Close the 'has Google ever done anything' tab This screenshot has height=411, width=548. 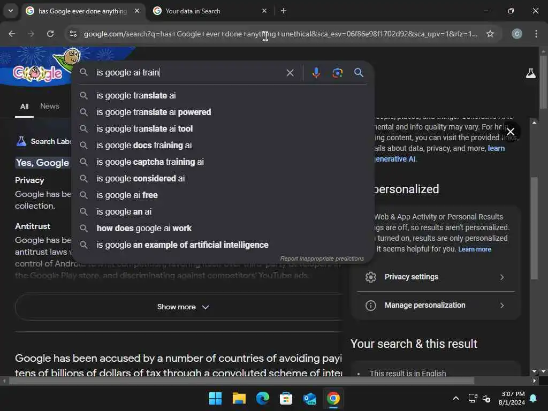coord(137,11)
